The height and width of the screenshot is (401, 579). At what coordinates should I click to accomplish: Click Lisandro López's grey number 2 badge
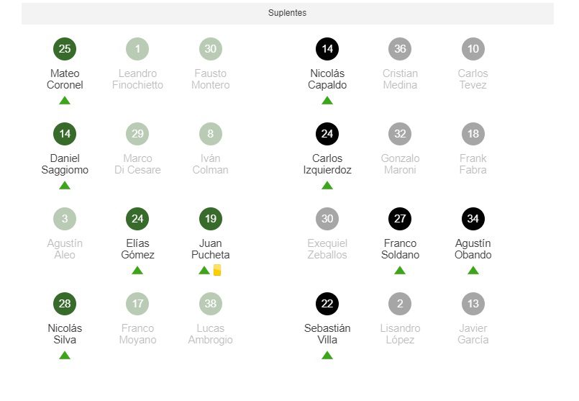(400, 304)
